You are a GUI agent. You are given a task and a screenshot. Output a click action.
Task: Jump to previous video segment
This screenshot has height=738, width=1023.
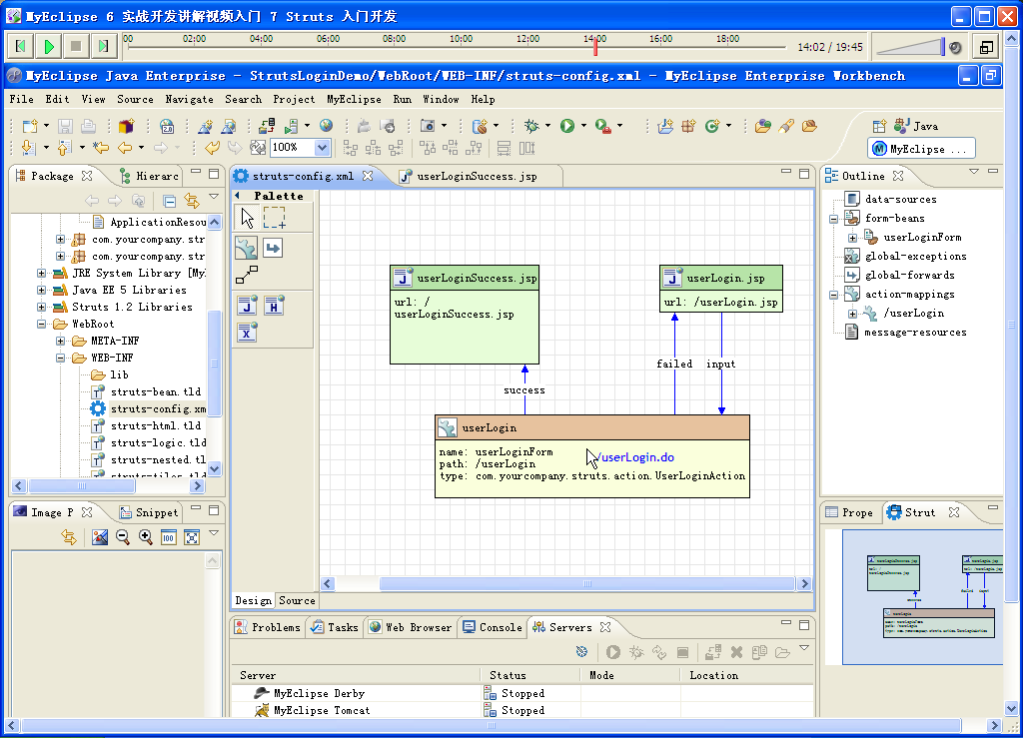pos(21,46)
